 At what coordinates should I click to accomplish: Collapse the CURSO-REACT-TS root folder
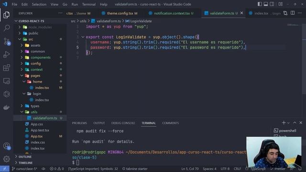tap(31, 21)
